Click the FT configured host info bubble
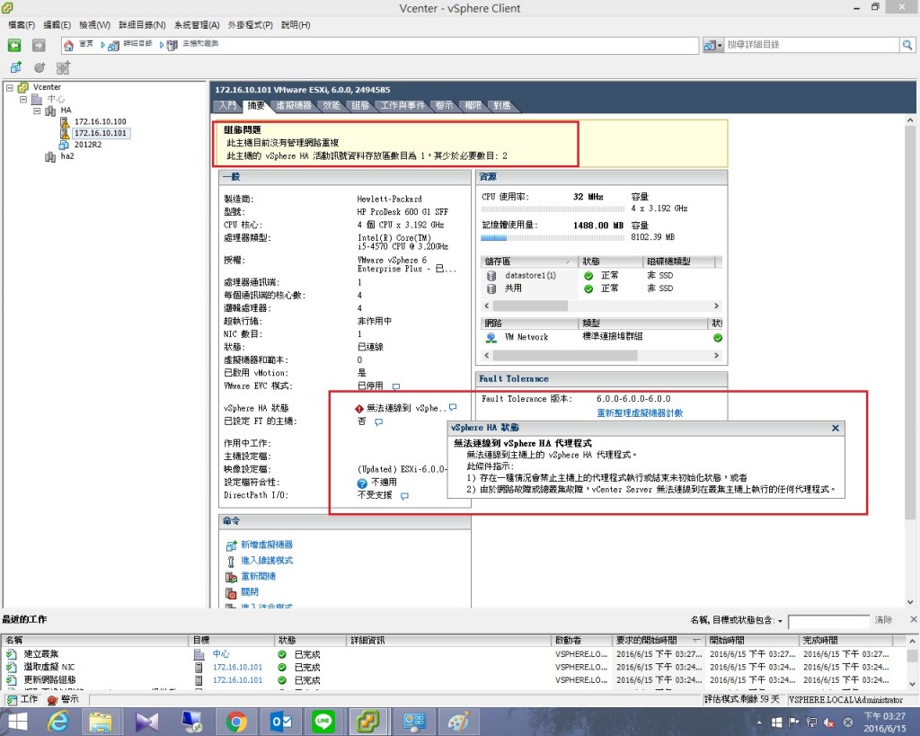The height and width of the screenshot is (736, 920). (x=378, y=422)
